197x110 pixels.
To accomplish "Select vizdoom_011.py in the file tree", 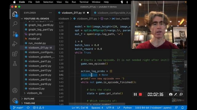I will point(38,48).
